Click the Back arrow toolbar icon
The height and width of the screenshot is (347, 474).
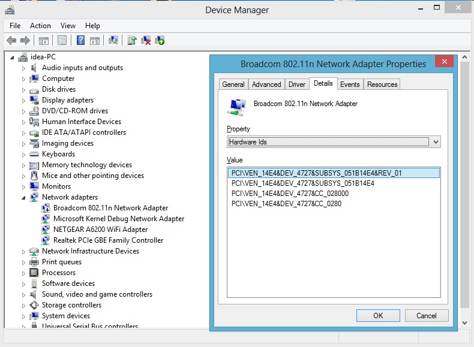(11, 40)
